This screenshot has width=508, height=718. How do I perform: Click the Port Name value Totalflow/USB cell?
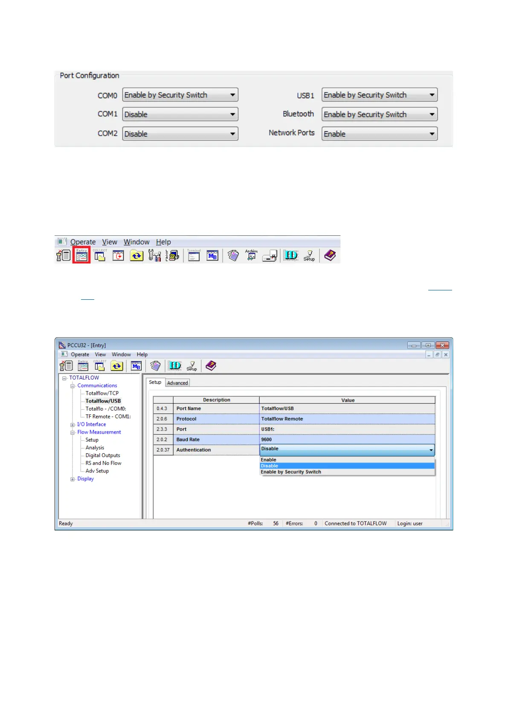[x=347, y=408]
